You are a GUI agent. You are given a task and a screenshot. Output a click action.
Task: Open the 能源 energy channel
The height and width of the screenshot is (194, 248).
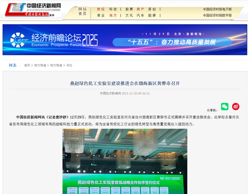coord(152,15)
